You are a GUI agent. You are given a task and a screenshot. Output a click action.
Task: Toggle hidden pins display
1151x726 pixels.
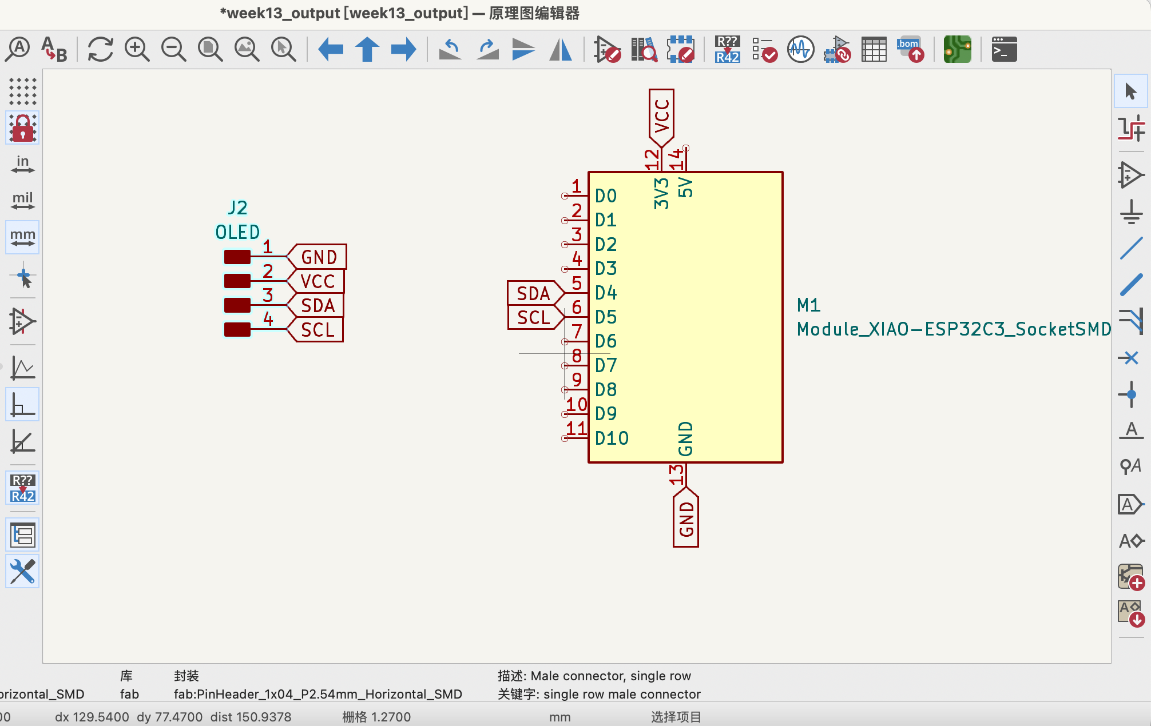[x=23, y=321]
